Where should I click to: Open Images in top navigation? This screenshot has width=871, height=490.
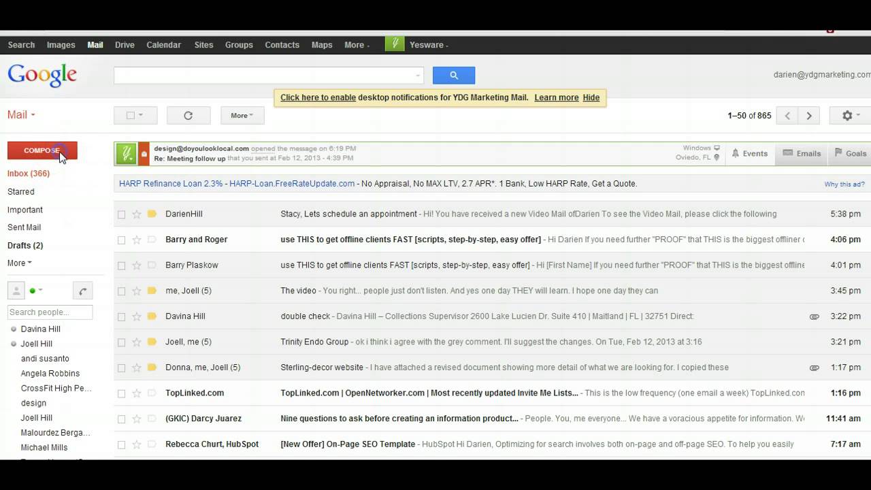click(61, 45)
